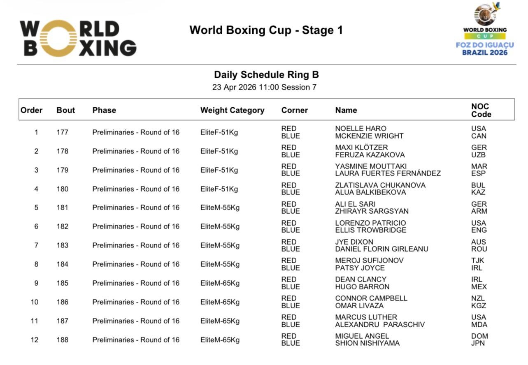Click the NOC Code column header
The width and height of the screenshot is (528, 365).
481,110
